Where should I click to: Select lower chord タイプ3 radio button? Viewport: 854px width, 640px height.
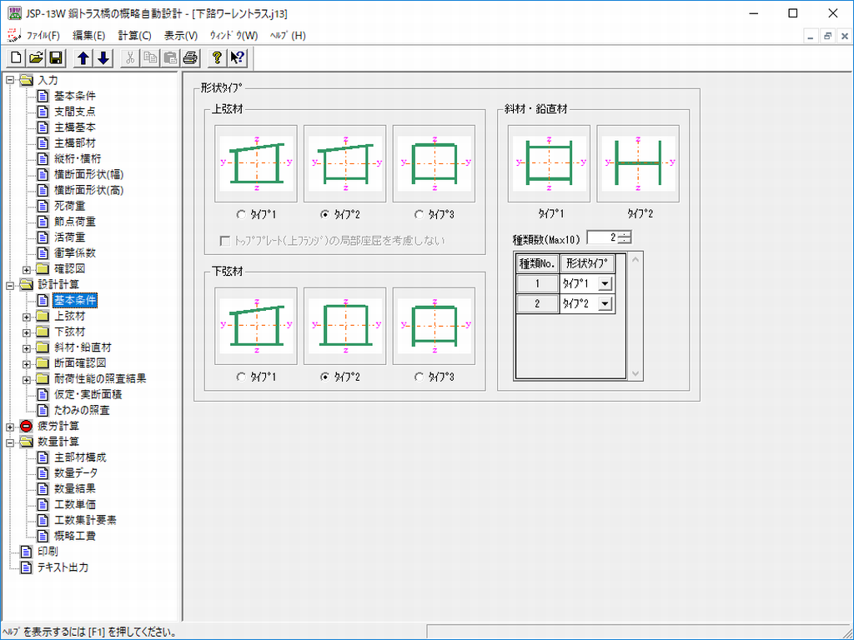click(419, 377)
